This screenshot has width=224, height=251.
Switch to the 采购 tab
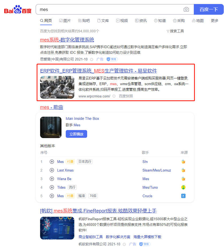179,21
